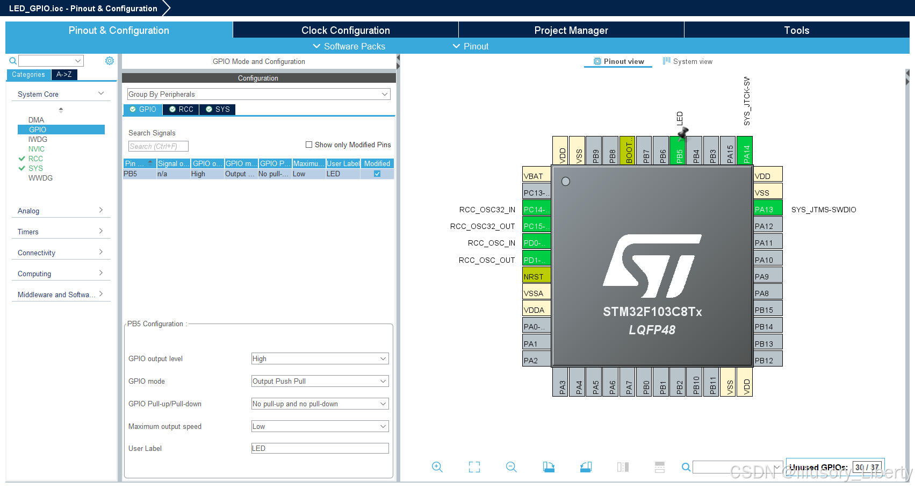The width and height of the screenshot is (915, 488).
Task: Open the Pinout menu
Action: (x=471, y=46)
